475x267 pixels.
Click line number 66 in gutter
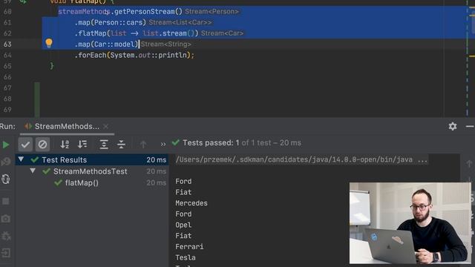pyautogui.click(x=7, y=77)
